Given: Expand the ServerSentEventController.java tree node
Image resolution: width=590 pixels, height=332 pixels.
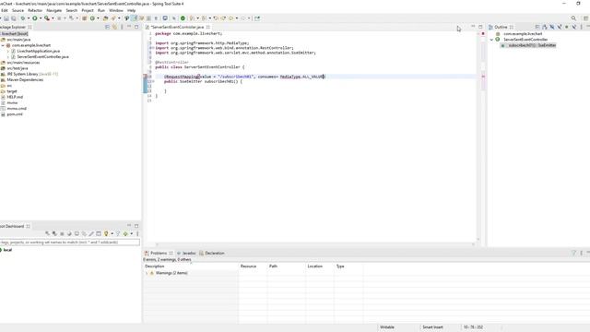Looking at the screenshot, I should click(x=8, y=56).
